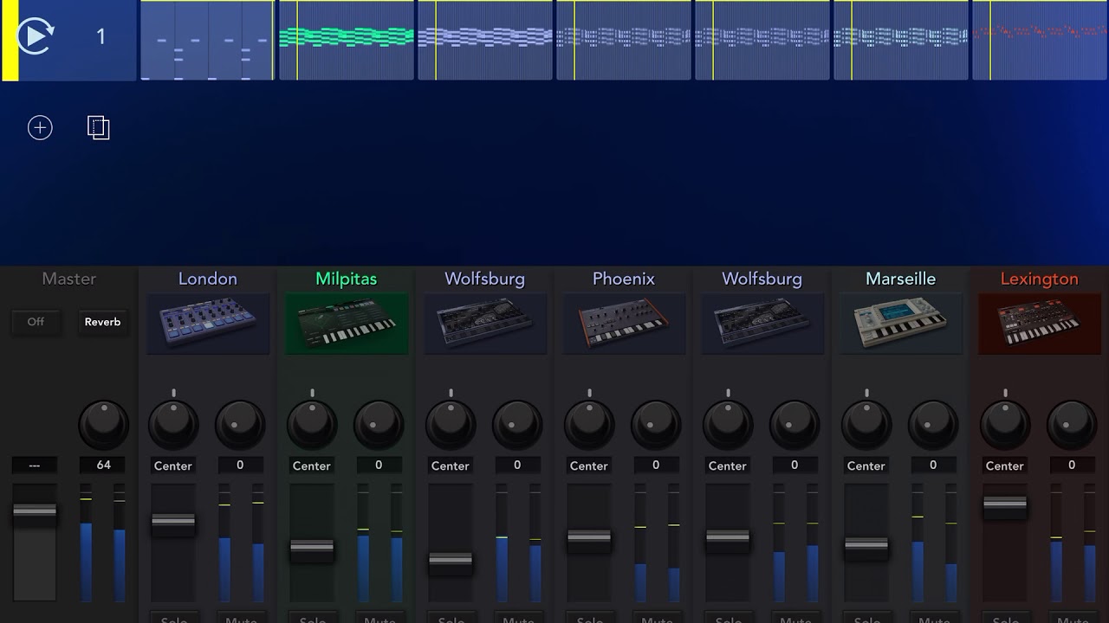Open the Marseille gadget thumbnail

(x=901, y=324)
